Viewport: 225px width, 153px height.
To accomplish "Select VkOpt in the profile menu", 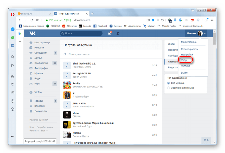I will [x=184, y=60].
